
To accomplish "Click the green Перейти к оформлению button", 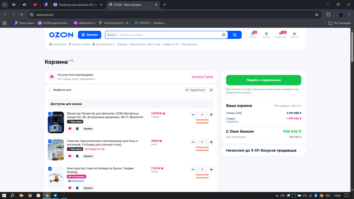I will (x=264, y=80).
